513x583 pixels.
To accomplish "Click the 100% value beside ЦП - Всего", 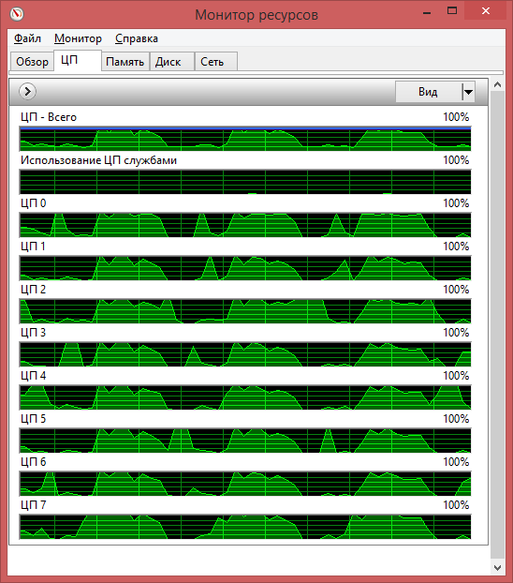I will 456,117.
